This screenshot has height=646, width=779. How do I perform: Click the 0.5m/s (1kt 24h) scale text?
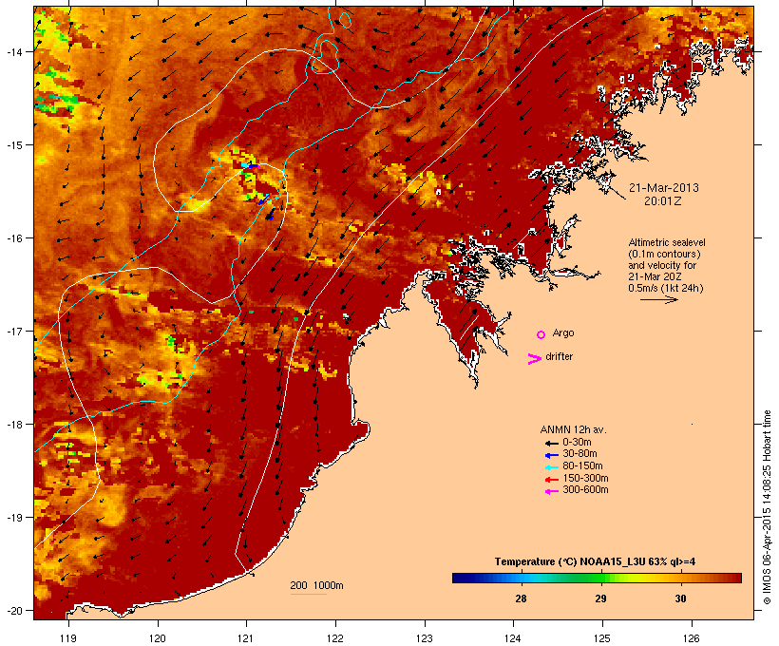point(666,288)
